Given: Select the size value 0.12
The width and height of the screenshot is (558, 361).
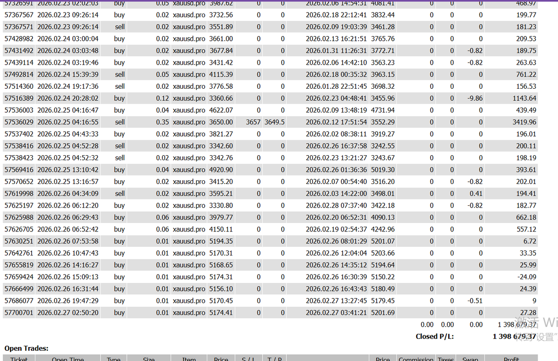Looking at the screenshot, I should pyautogui.click(x=162, y=98).
